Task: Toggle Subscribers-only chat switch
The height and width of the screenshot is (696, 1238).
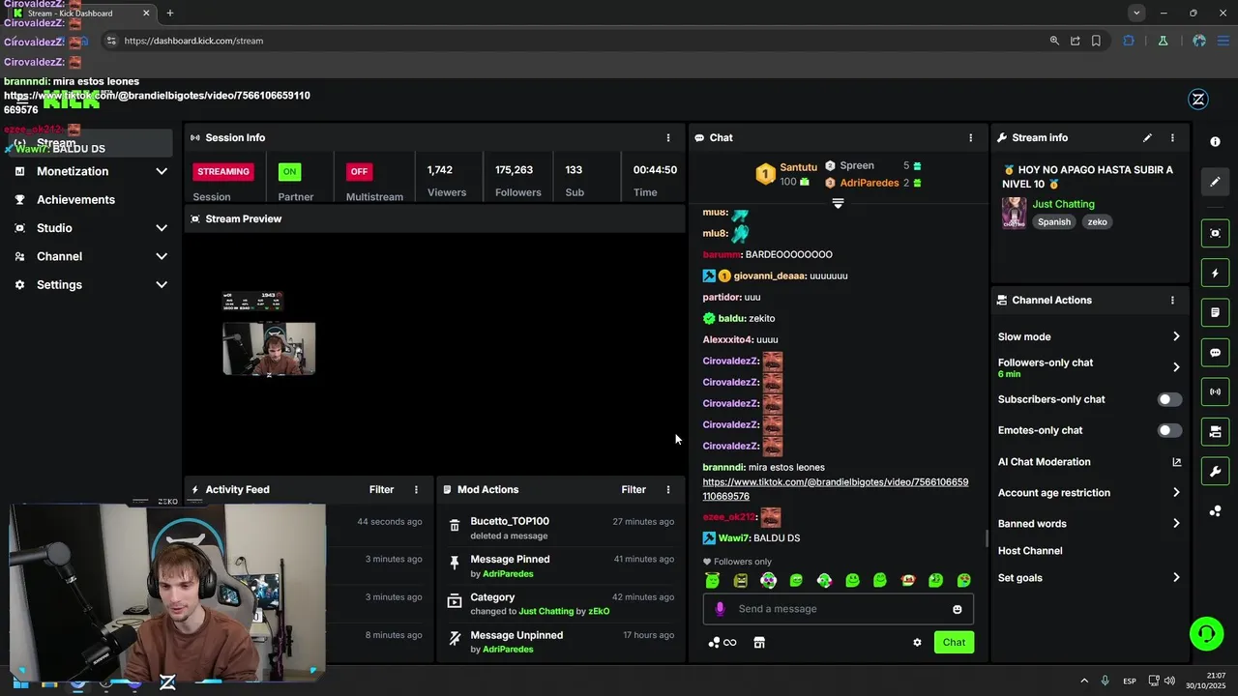Action: coord(1169,399)
